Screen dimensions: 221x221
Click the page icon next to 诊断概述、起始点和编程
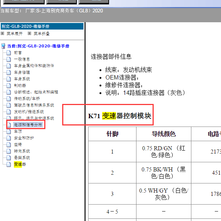click(9, 92)
